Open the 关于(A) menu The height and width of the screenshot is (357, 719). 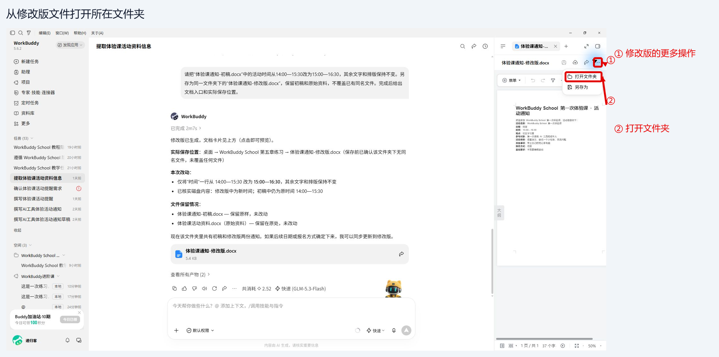97,33
